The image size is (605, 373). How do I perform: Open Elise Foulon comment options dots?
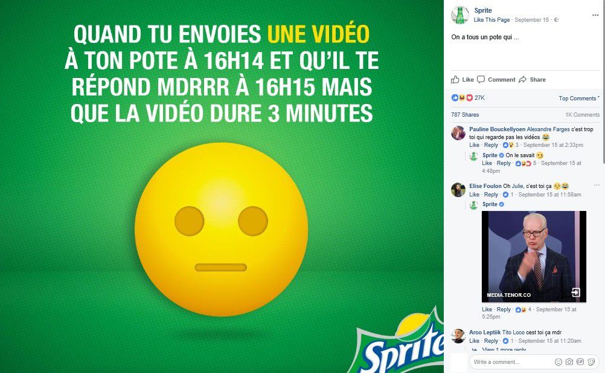tap(597, 186)
